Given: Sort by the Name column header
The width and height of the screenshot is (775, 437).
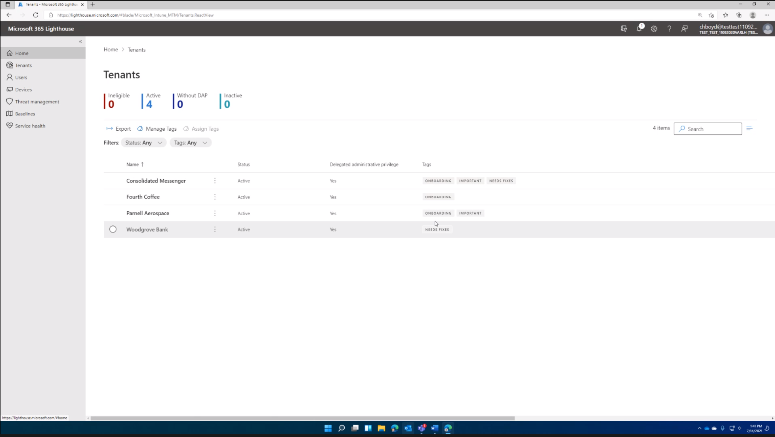Looking at the screenshot, I should tap(133, 164).
